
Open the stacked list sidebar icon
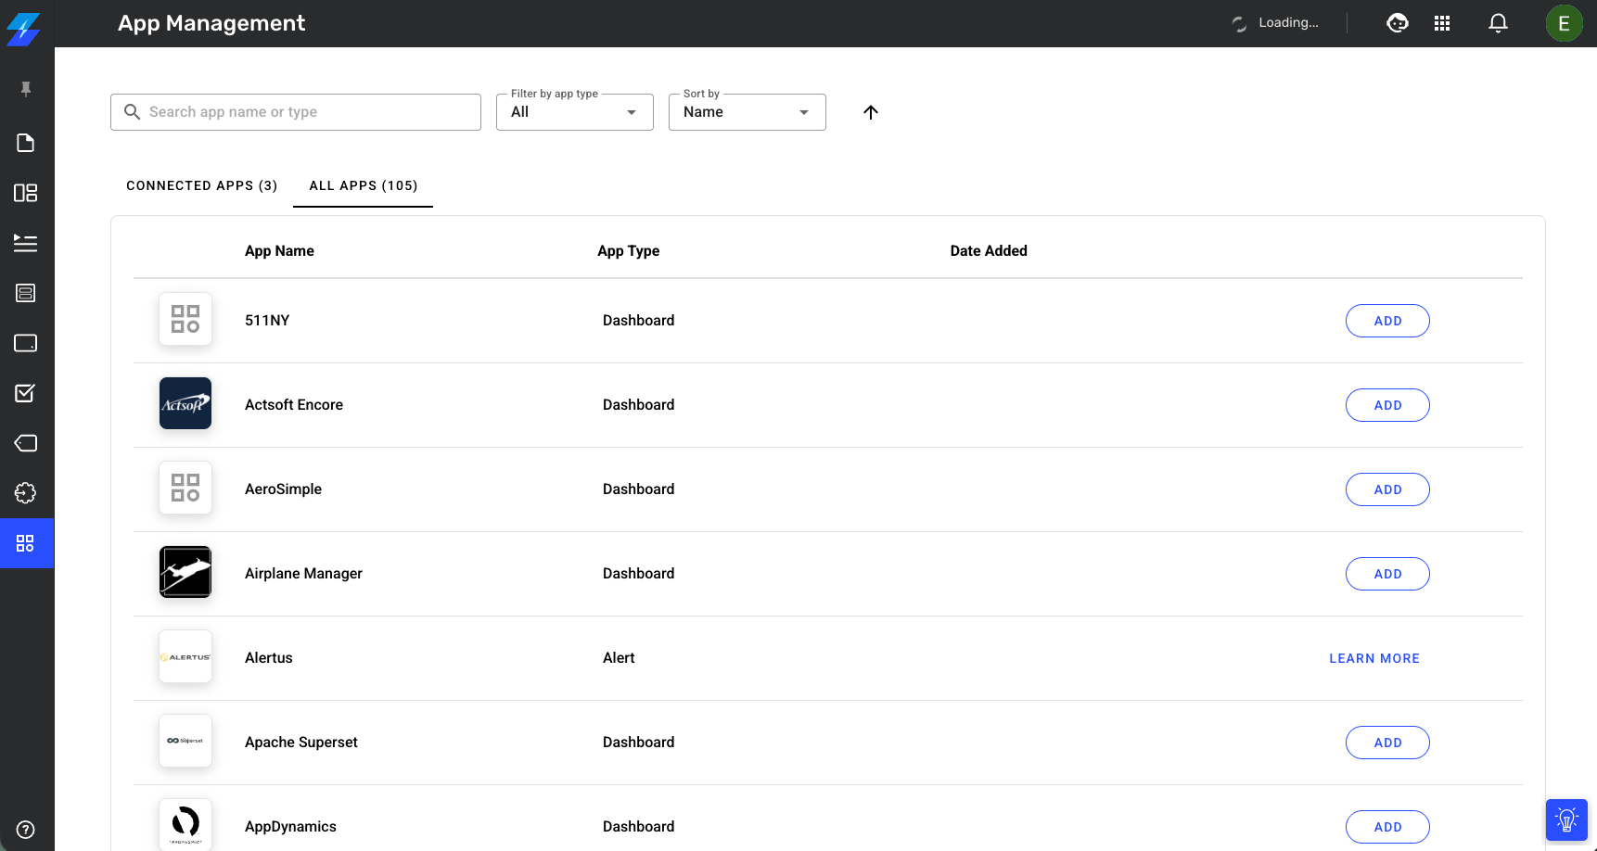(26, 293)
